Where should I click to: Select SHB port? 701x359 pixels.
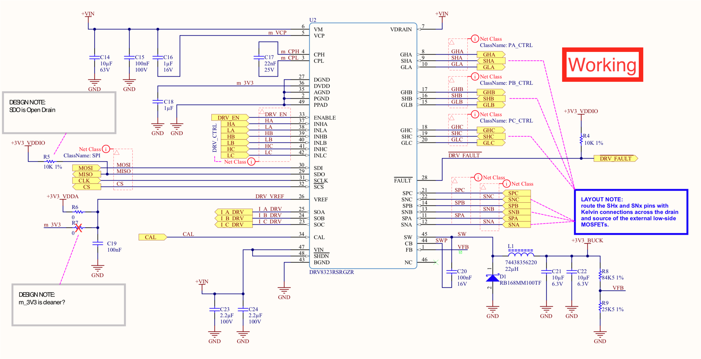point(491,98)
